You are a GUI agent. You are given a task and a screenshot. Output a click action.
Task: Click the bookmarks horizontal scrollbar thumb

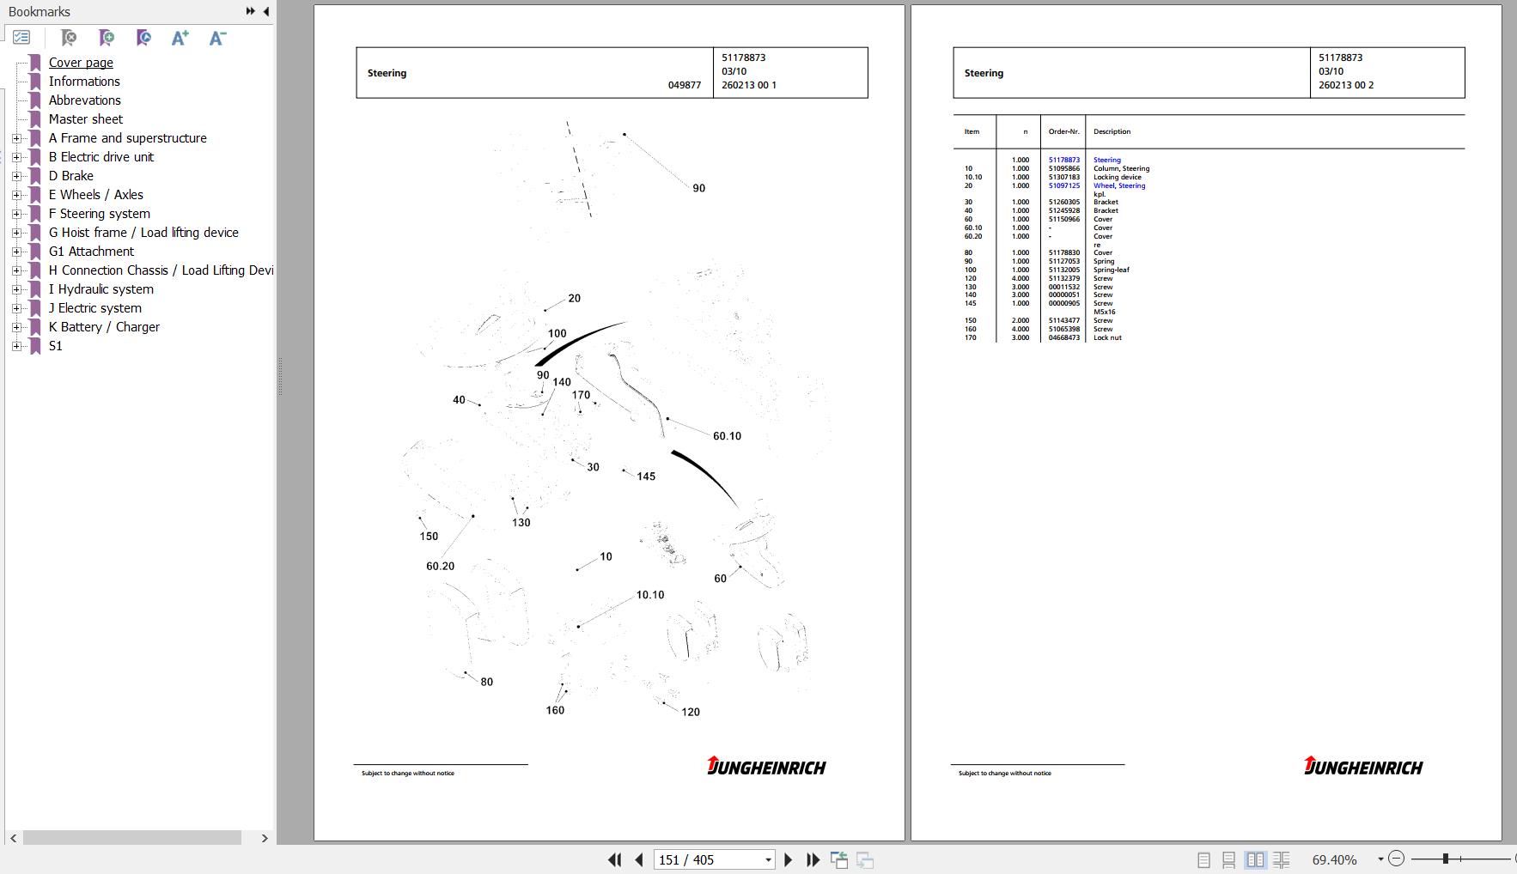tap(132, 838)
